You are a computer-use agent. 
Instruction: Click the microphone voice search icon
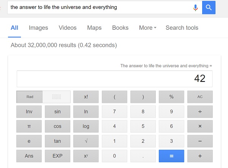(195, 8)
